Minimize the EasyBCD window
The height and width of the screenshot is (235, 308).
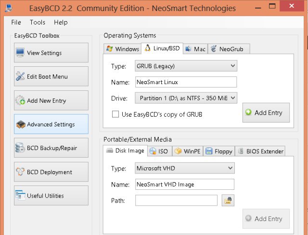coord(258,7)
